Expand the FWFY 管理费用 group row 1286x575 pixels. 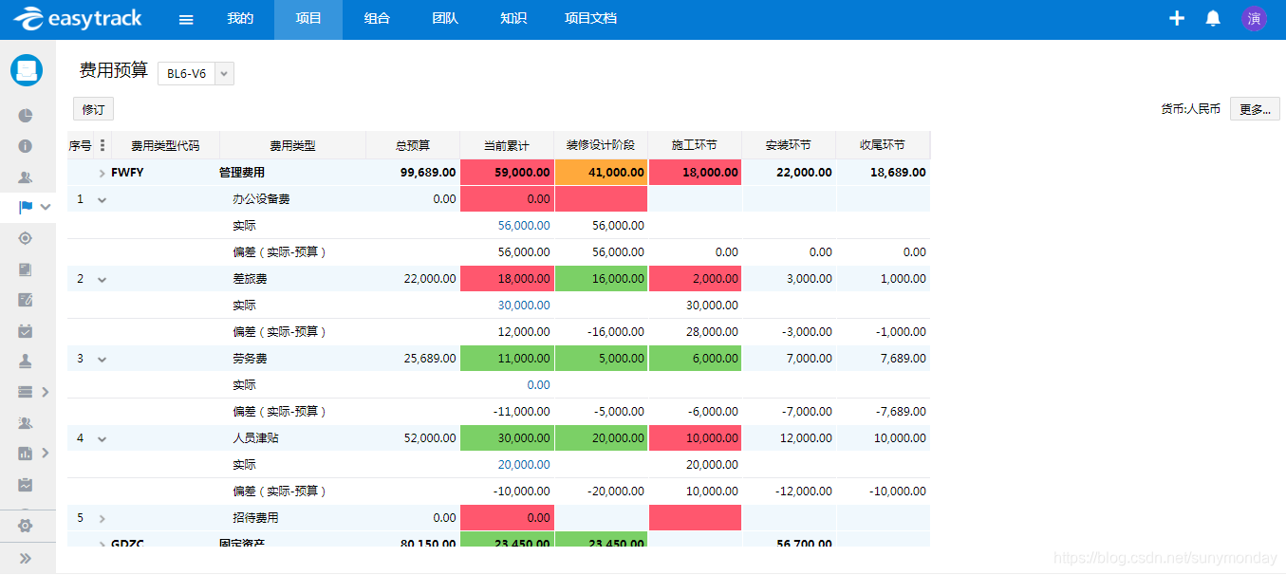coord(102,173)
